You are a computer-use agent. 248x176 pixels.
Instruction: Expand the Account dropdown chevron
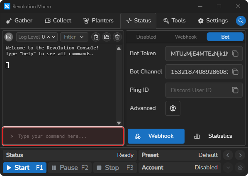228,168
